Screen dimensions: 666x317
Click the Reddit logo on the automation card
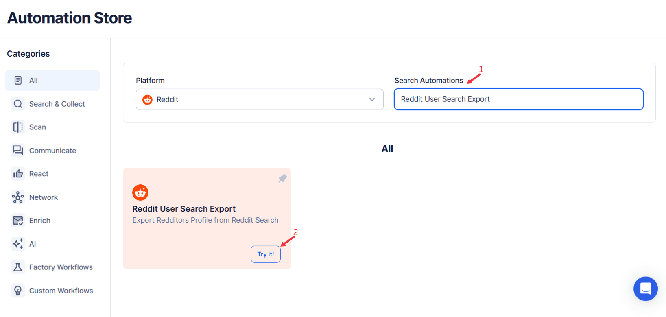click(x=140, y=192)
